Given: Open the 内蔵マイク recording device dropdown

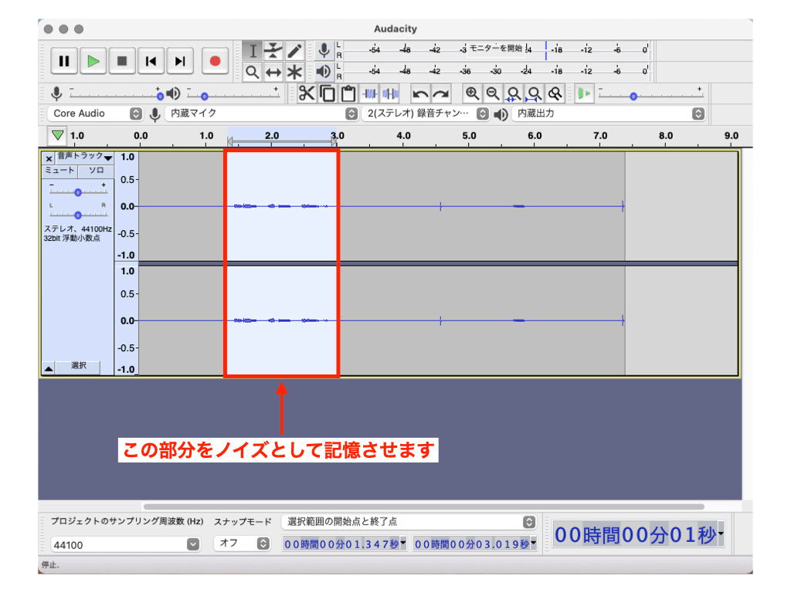Looking at the screenshot, I should coord(261,114).
